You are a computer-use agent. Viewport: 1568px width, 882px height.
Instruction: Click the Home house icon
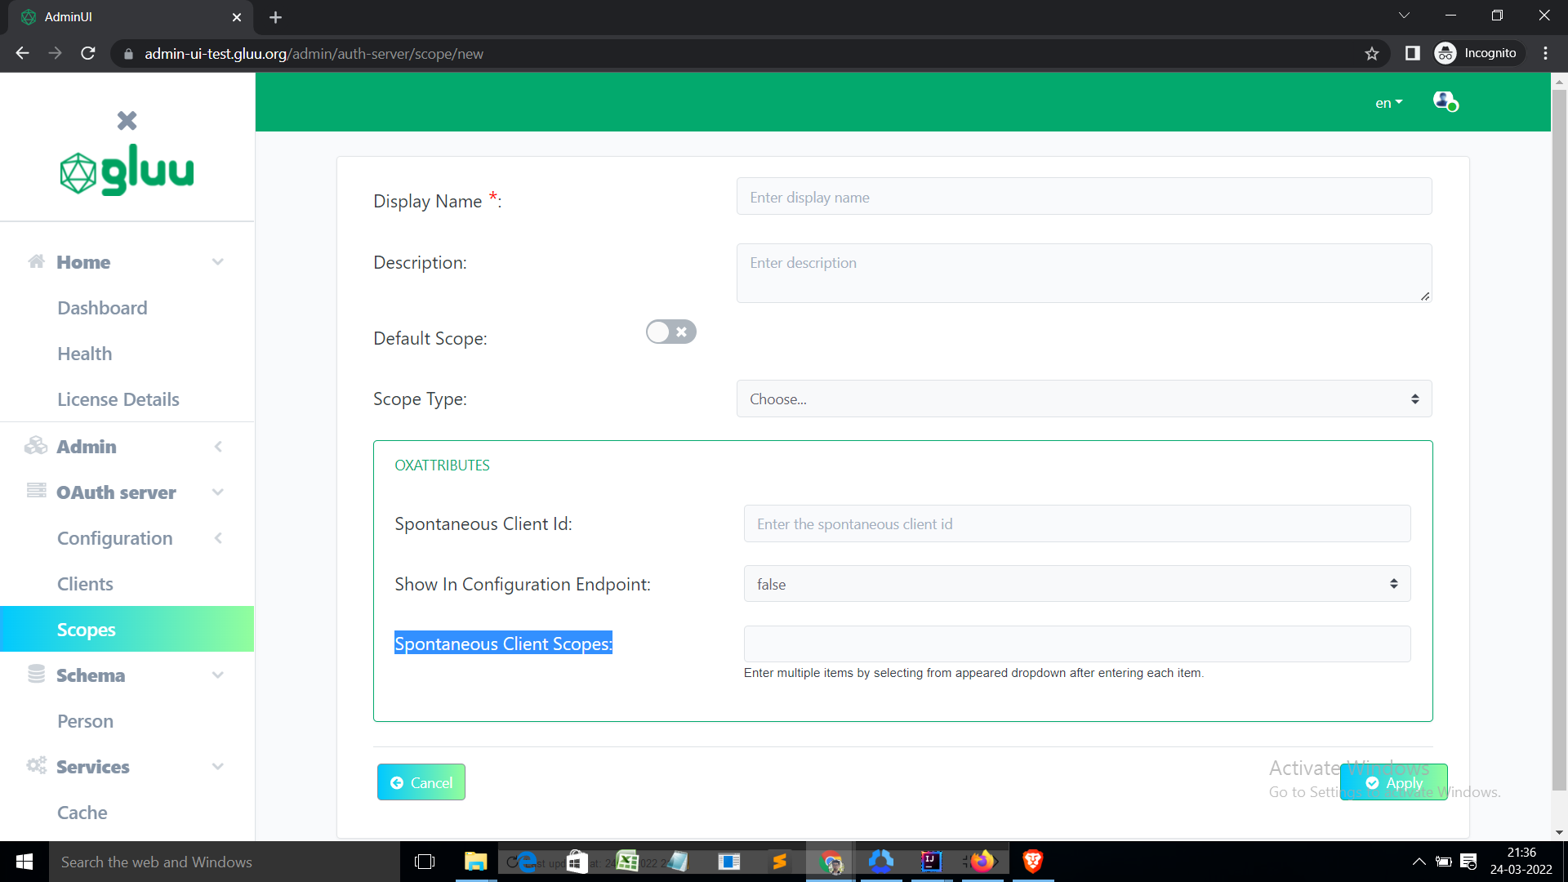pyautogui.click(x=36, y=261)
